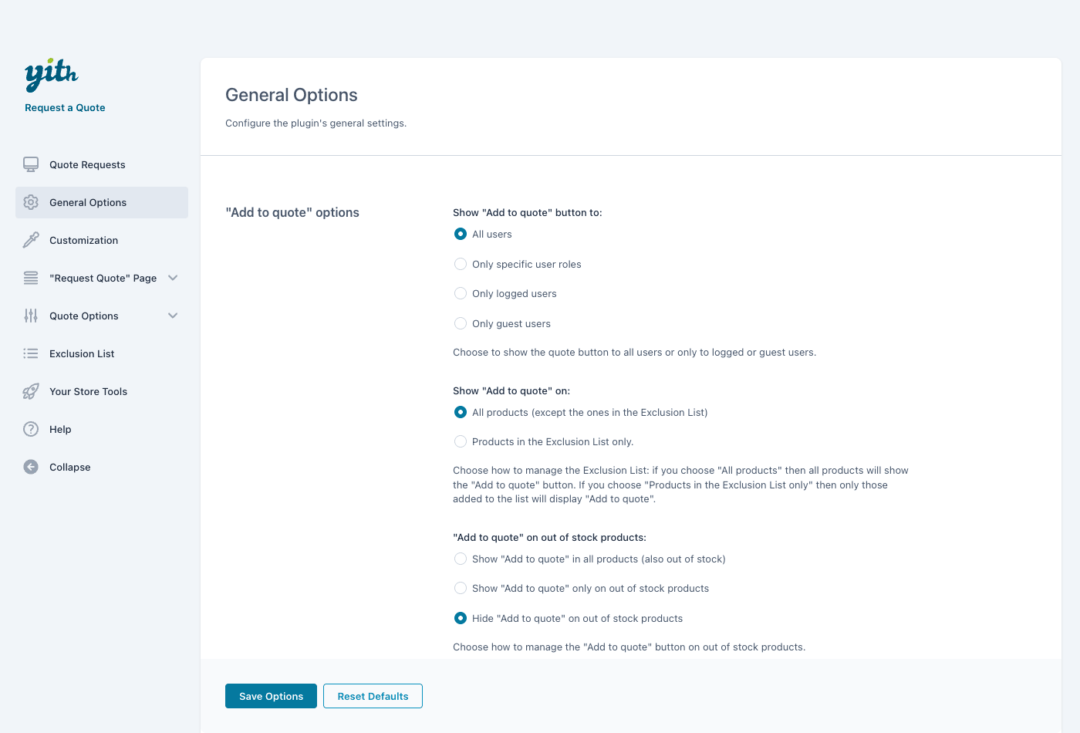Choose show "Add to quote" in all products

[461, 559]
